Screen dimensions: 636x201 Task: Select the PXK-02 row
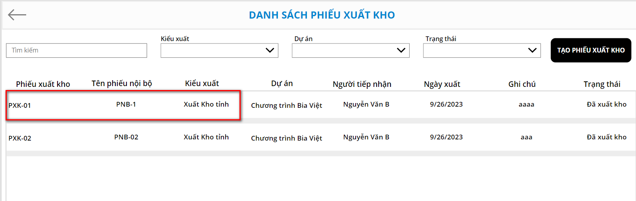(x=20, y=138)
